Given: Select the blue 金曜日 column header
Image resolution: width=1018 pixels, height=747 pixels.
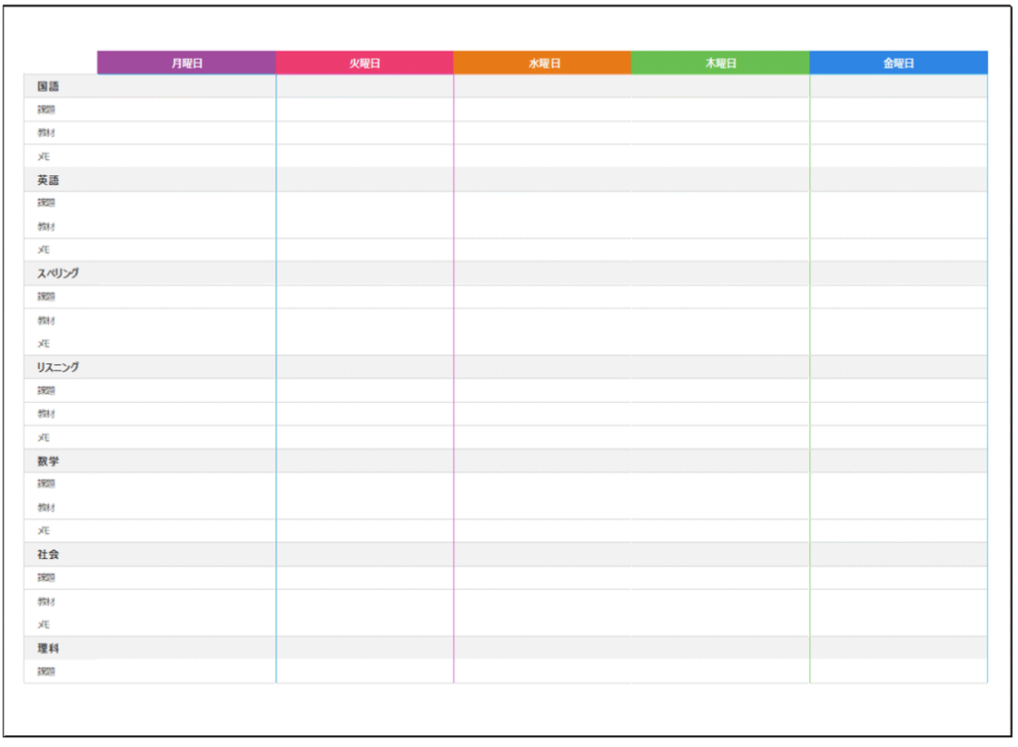Looking at the screenshot, I should [899, 63].
